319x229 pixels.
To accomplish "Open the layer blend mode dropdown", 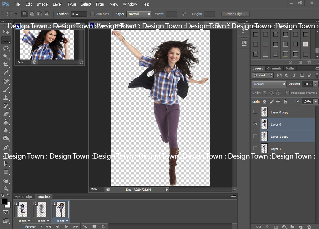I will click(x=269, y=84).
